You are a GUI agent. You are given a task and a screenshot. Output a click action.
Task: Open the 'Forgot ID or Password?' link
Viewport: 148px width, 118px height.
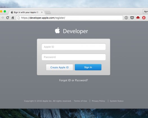coord(73,80)
